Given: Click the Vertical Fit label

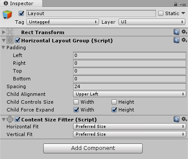Looking at the screenshot, I should 19,134.
